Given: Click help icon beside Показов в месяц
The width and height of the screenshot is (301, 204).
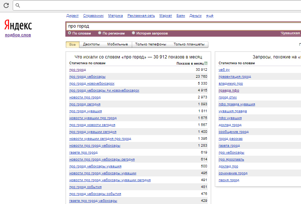Looking at the screenshot, I should (206, 63).
